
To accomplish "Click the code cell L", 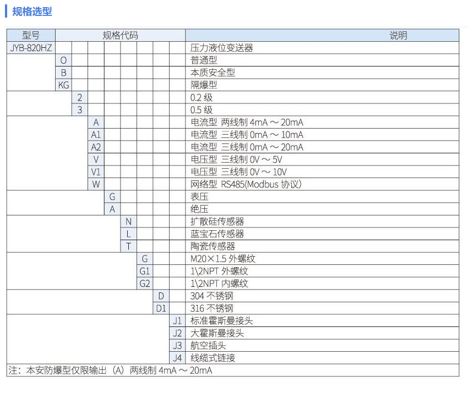I will tap(129, 234).
